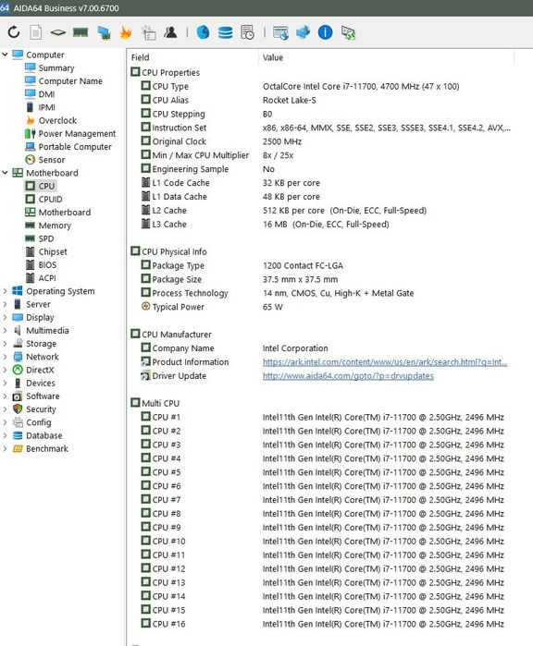Select the ACPI tree item
The height and width of the screenshot is (646, 533).
click(x=41, y=277)
